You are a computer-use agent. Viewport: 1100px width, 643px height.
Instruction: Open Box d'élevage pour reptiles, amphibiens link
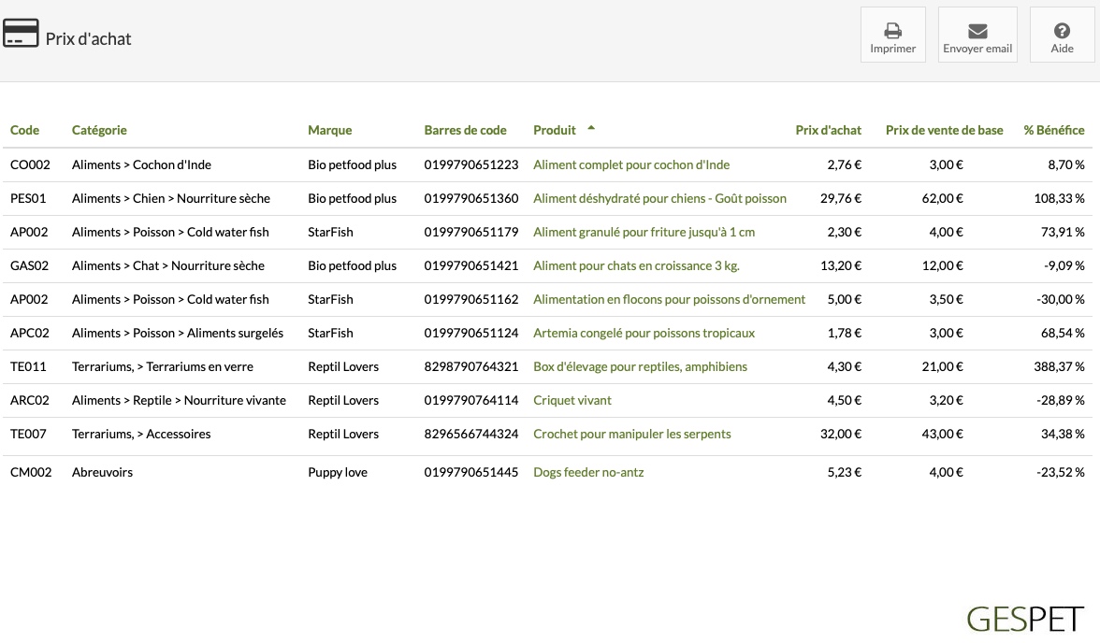click(x=640, y=366)
